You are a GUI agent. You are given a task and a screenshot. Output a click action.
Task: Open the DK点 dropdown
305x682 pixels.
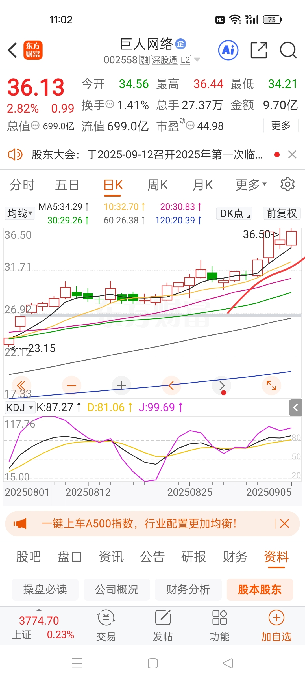pos(234,213)
